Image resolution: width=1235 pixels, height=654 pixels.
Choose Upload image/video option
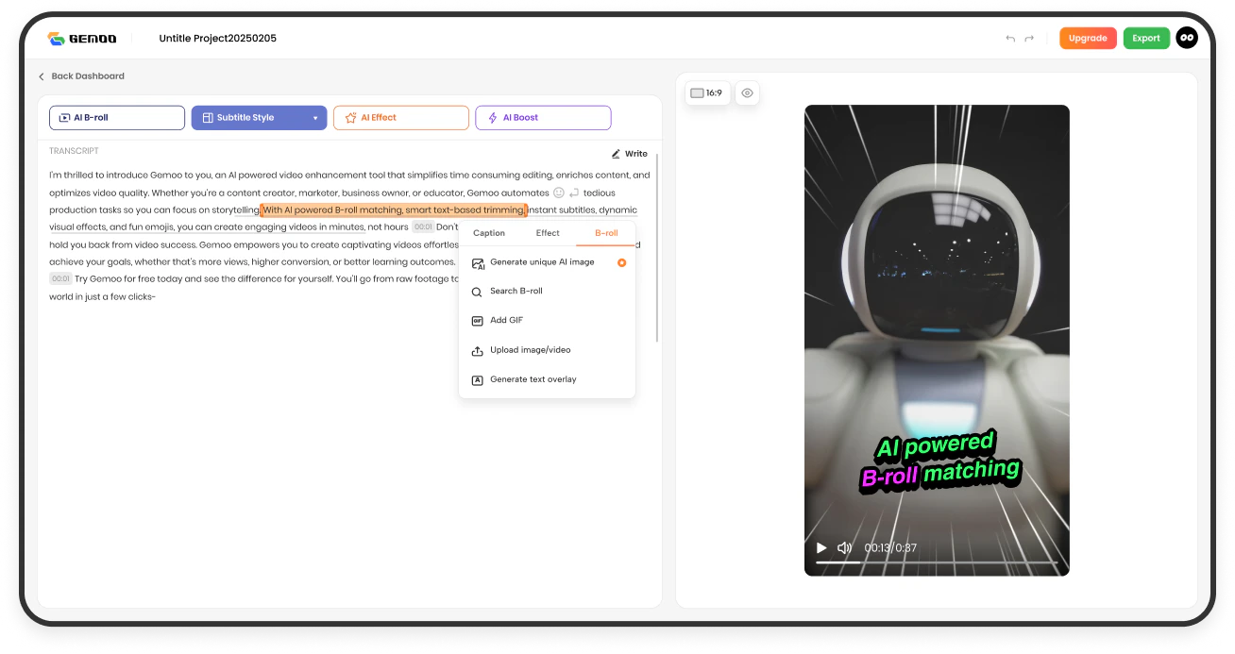click(x=530, y=350)
